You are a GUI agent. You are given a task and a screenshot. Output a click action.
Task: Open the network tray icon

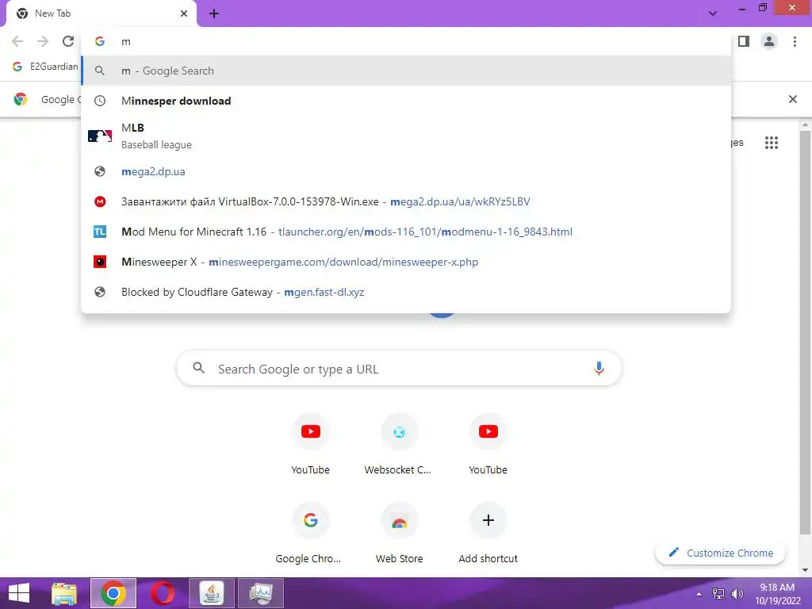(x=718, y=593)
